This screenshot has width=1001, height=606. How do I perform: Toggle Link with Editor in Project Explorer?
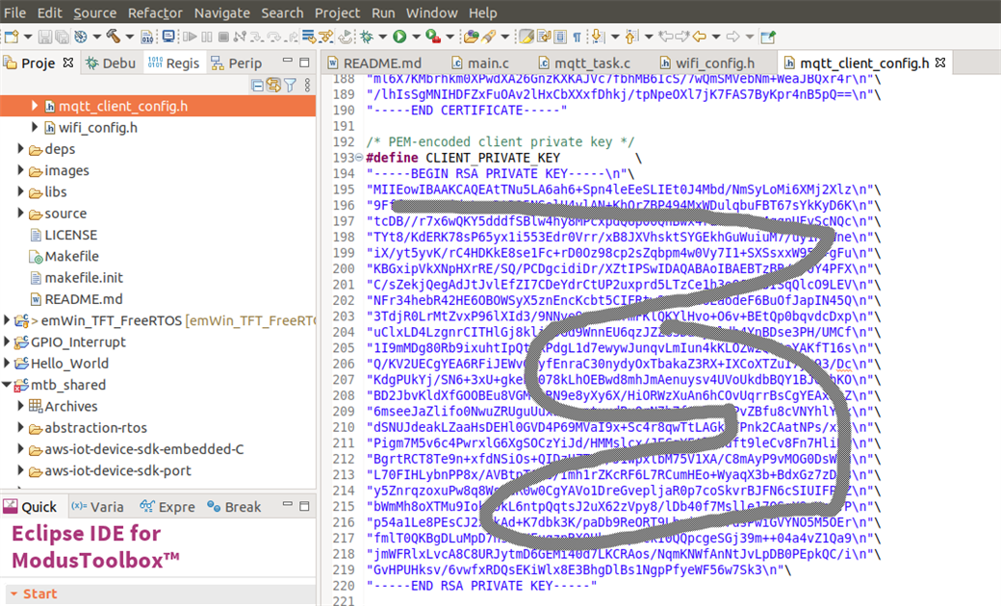[273, 86]
